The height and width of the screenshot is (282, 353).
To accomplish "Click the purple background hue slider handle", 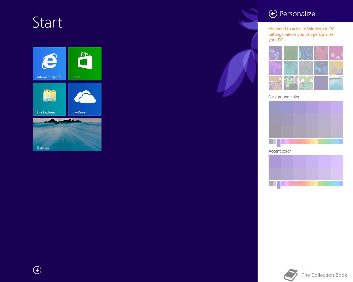I will click(x=279, y=143).
